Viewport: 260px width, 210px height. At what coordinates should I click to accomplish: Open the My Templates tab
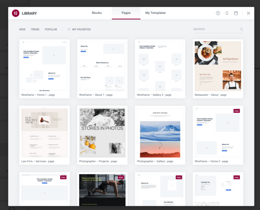(x=155, y=13)
